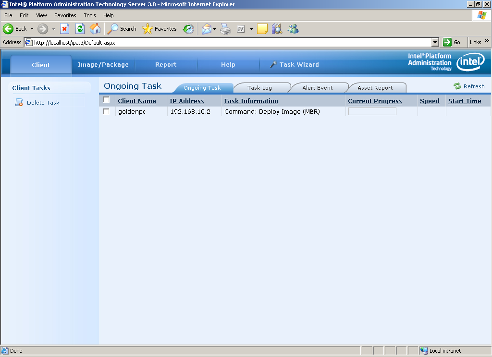Open the Search magnifier in toolbar

click(x=112, y=29)
